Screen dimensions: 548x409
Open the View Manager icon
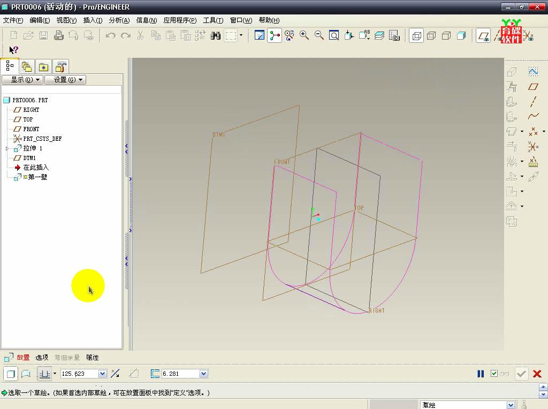(x=394, y=35)
